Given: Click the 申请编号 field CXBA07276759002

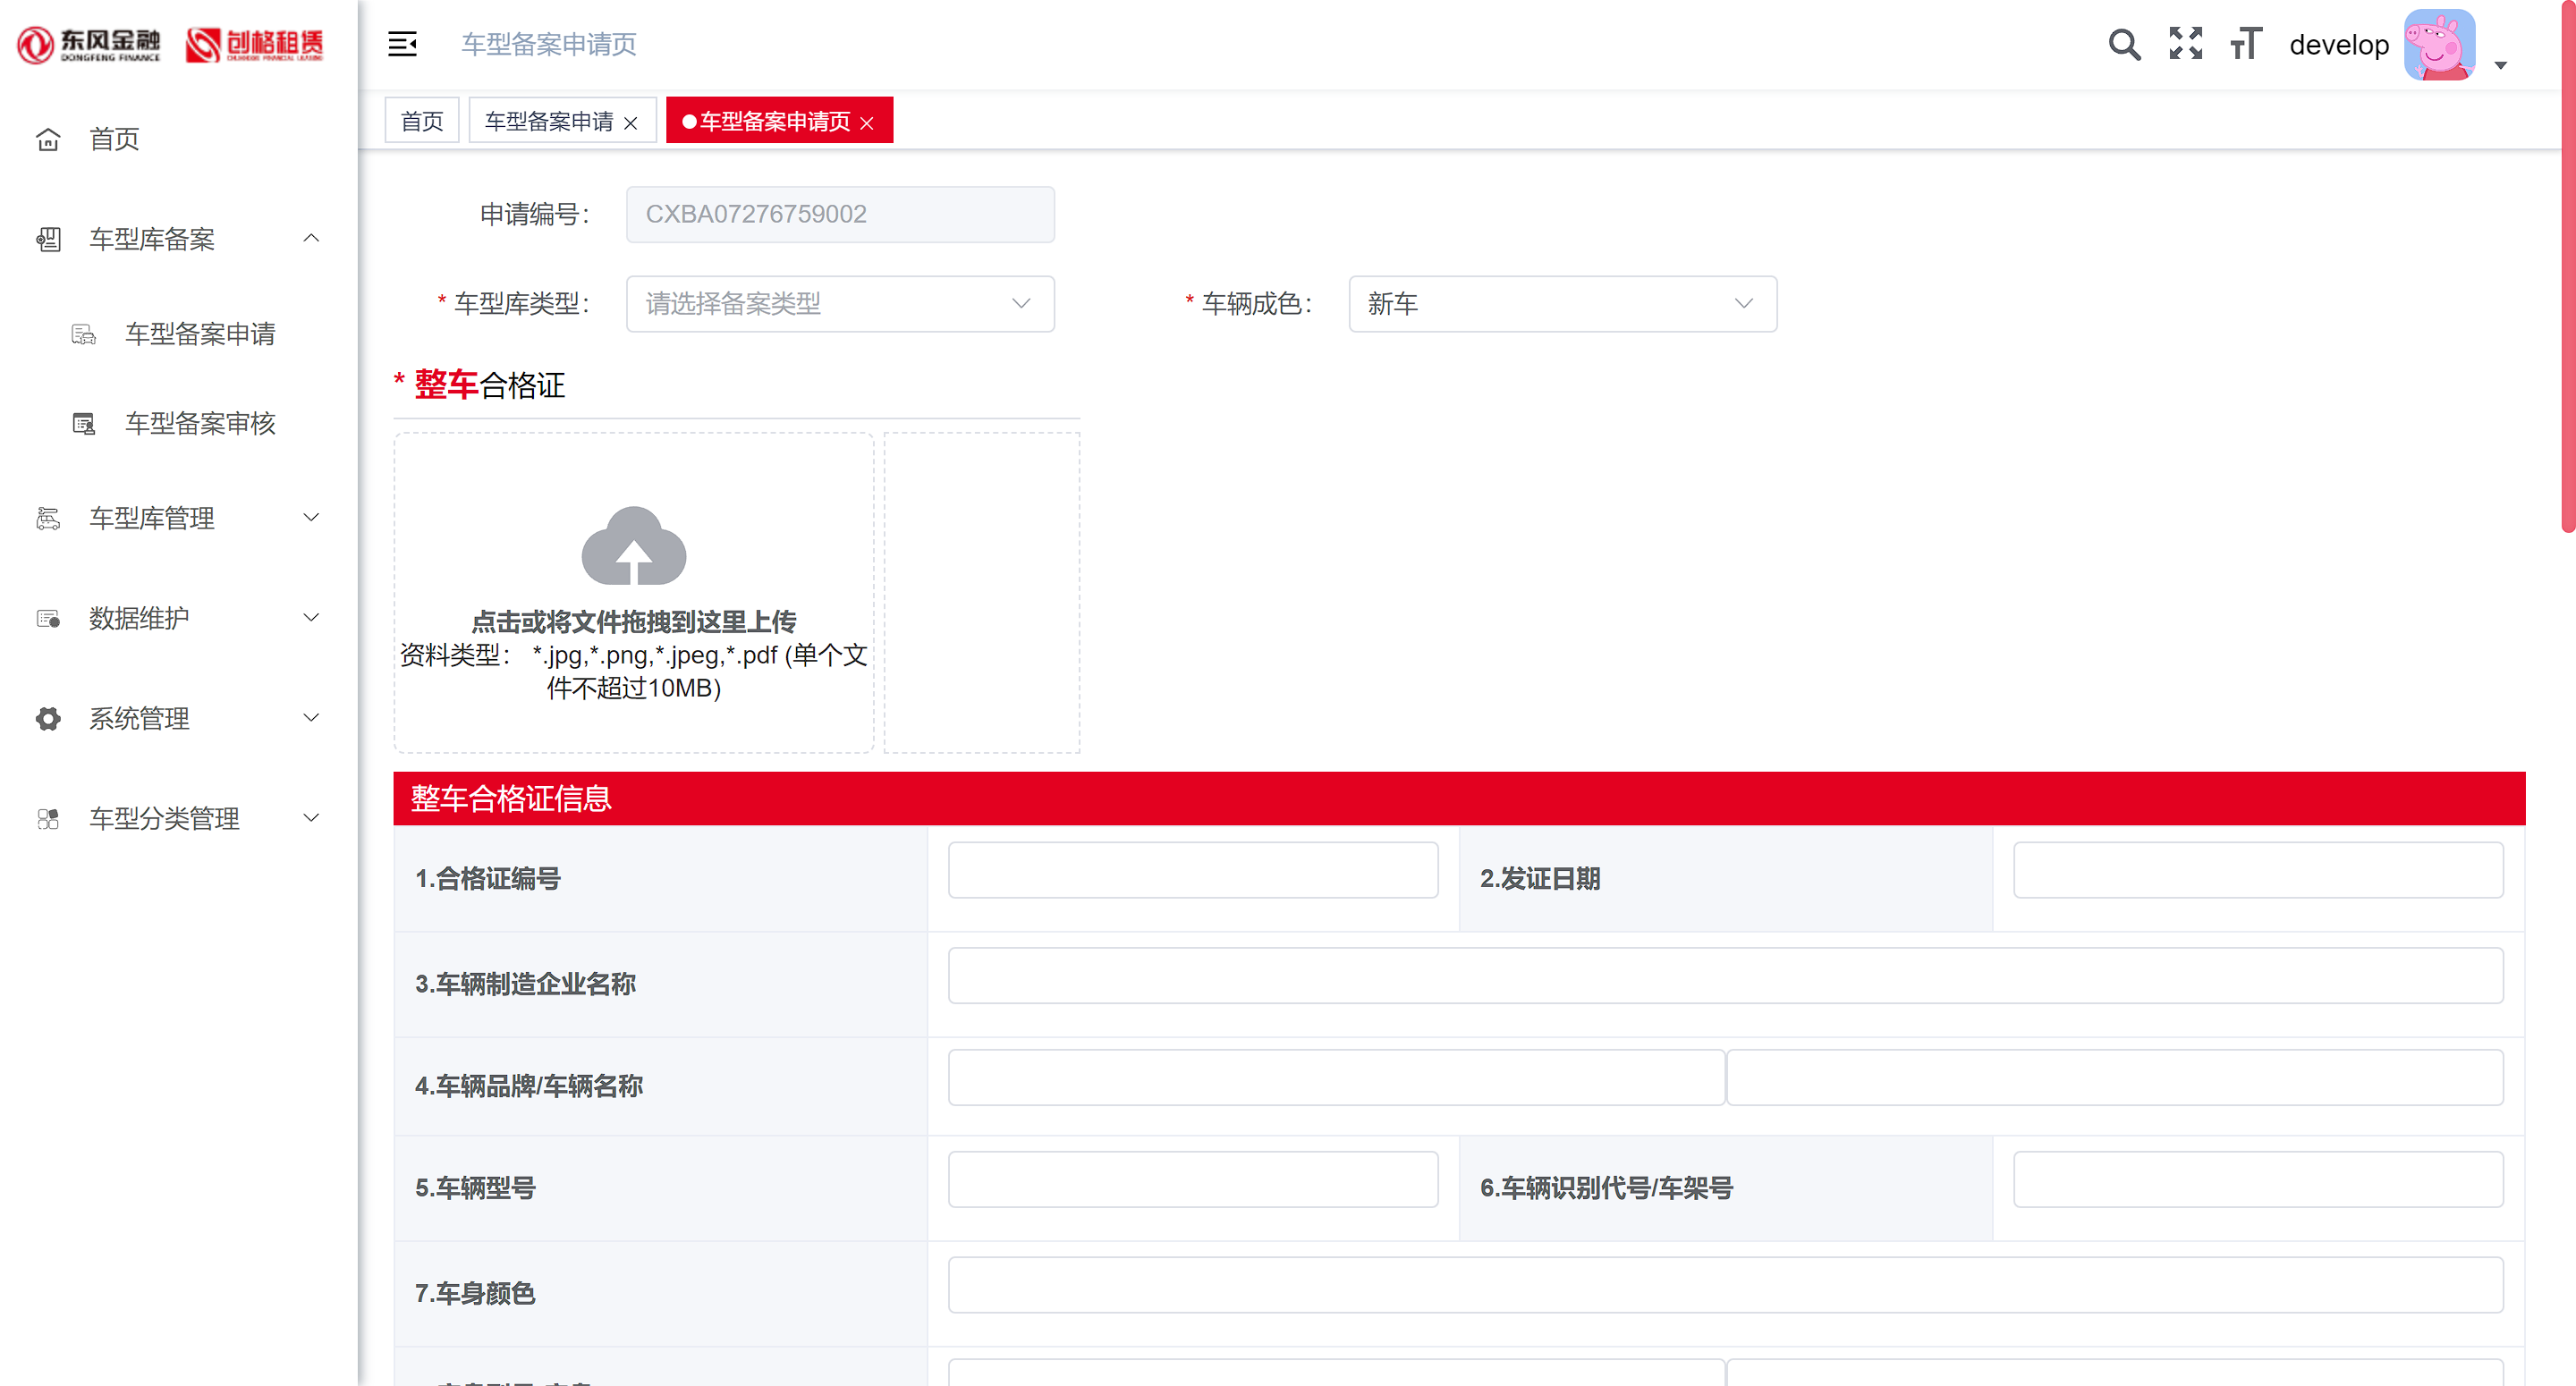Looking at the screenshot, I should (840, 214).
